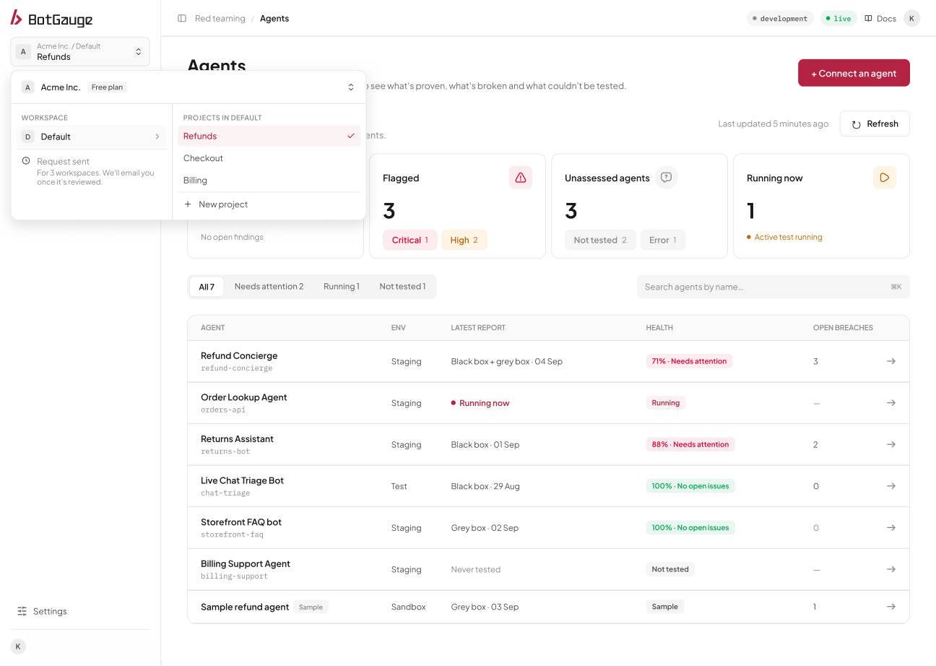Expand the Default workspace chevron
Viewport: 936px width, 666px height.
(x=157, y=137)
